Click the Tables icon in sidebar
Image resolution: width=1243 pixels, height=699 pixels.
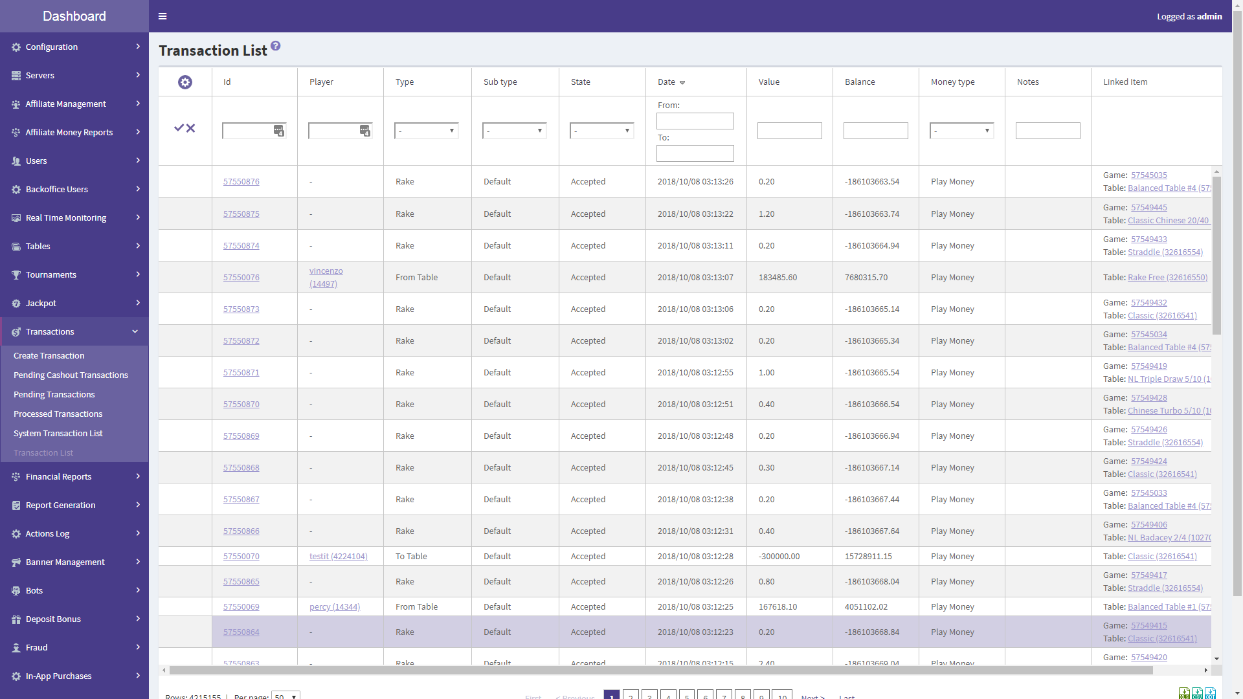(16, 247)
